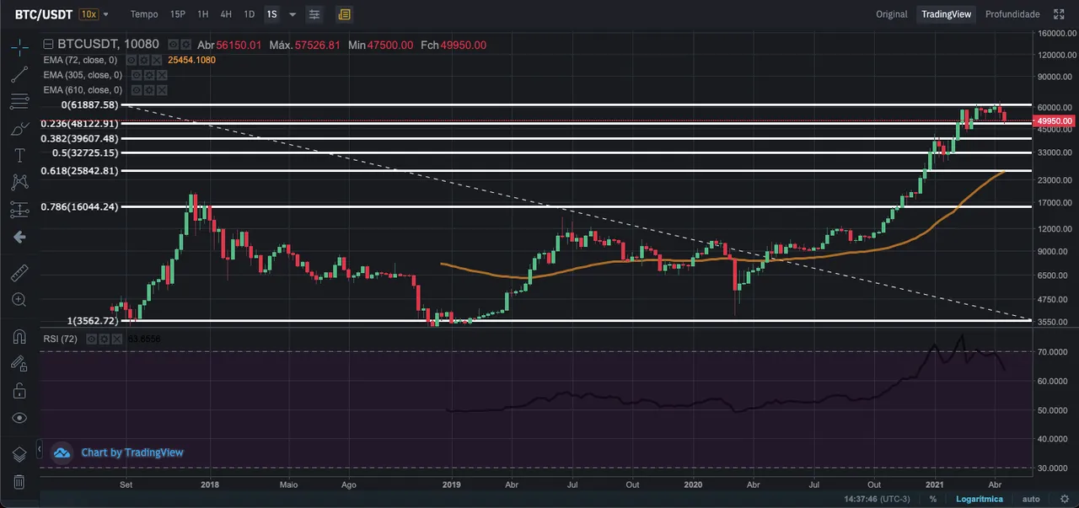Open the Fibonacci and Gann tools
Viewport: 1079px width, 508px height.
19,102
